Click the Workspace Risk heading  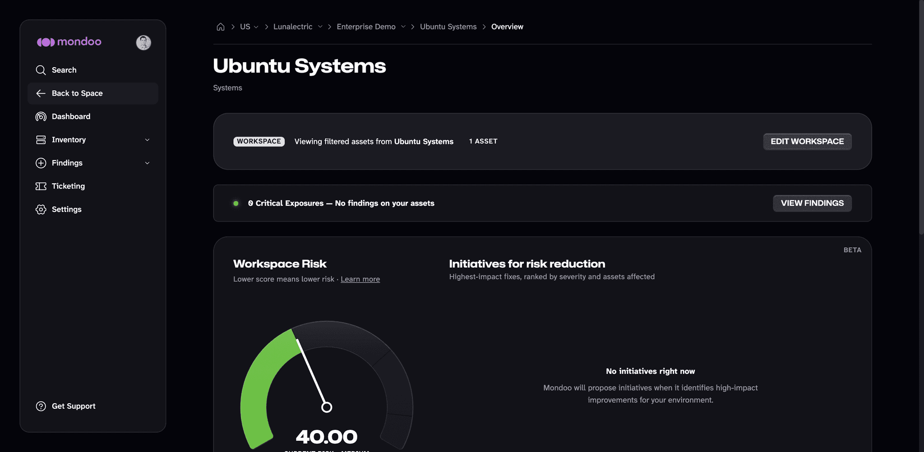point(280,264)
